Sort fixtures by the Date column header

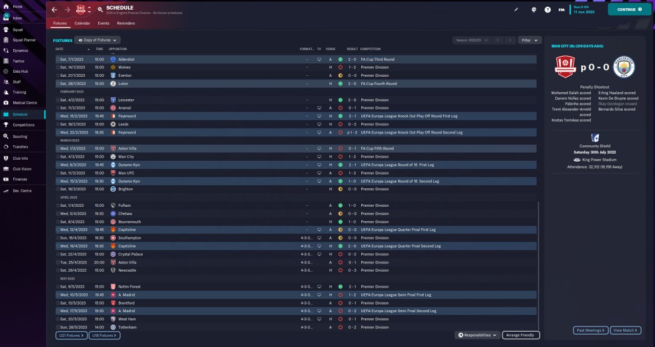(x=59, y=49)
